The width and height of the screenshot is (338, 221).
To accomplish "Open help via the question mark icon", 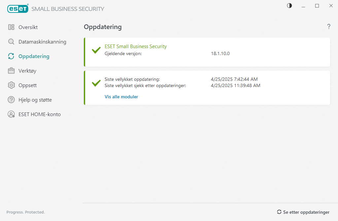I will [x=329, y=27].
